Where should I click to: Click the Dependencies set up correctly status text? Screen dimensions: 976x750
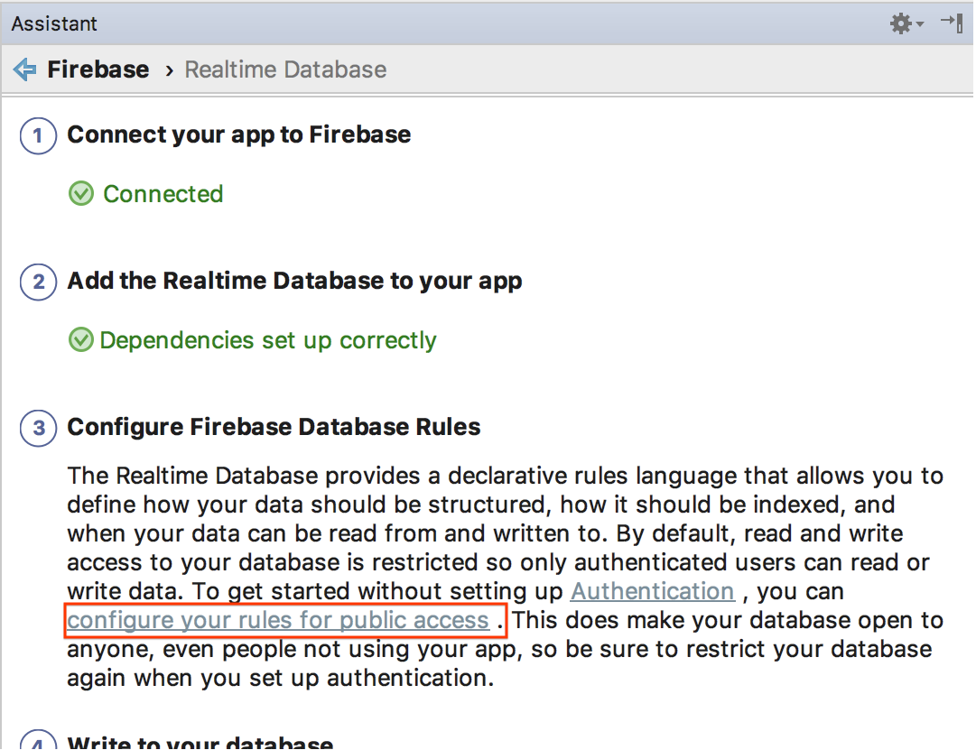click(268, 340)
